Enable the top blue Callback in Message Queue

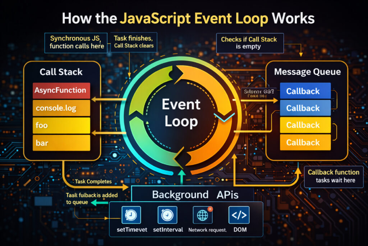pos(305,91)
